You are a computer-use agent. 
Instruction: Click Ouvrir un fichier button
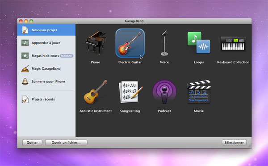[x=66, y=143]
